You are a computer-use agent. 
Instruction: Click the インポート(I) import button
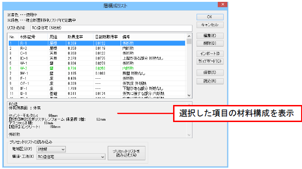tap(210, 53)
